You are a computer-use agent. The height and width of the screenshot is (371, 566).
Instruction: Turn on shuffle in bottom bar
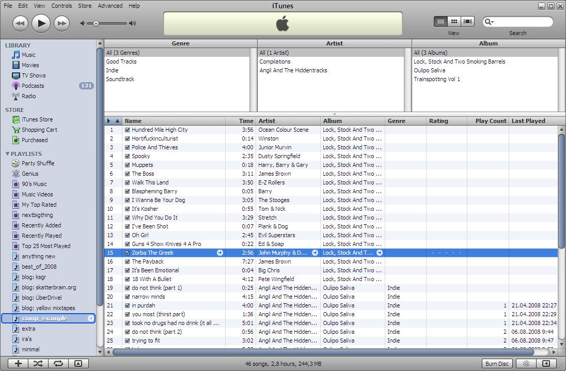(38, 364)
